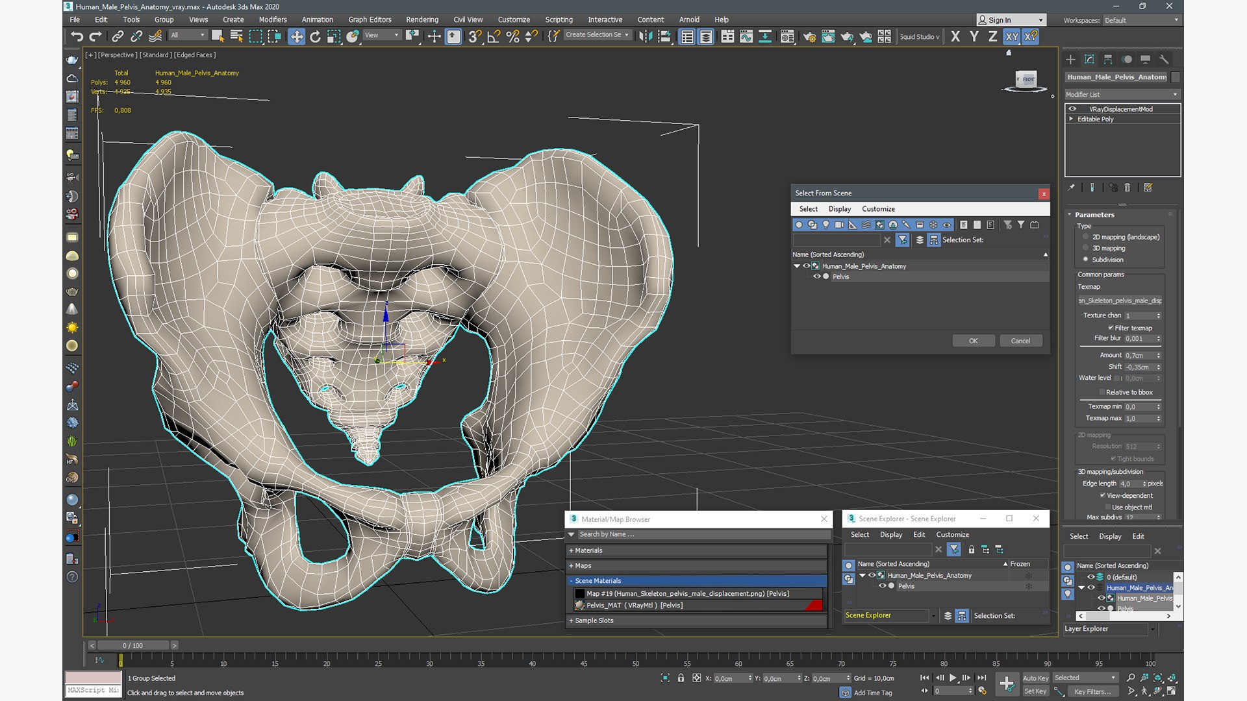Click the 0 / 100 time slider handle
The width and height of the screenshot is (1247, 701).
pyautogui.click(x=132, y=645)
